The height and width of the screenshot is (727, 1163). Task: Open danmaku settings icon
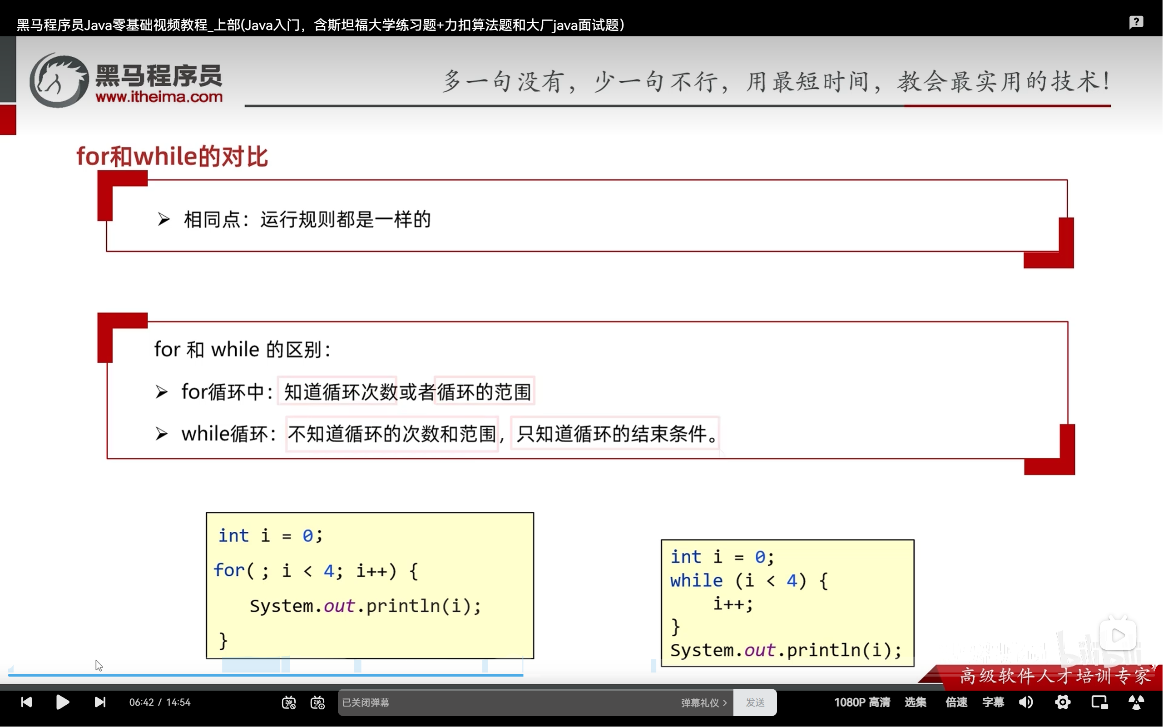[x=318, y=702]
